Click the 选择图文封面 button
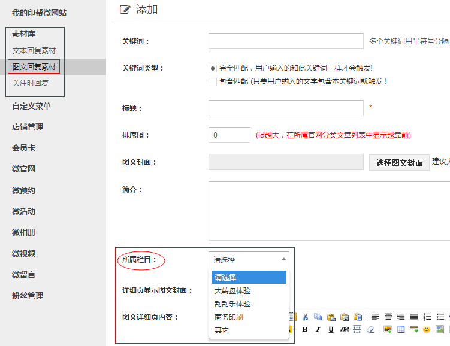Image resolution: width=450 pixels, height=346 pixels. pyautogui.click(x=399, y=163)
